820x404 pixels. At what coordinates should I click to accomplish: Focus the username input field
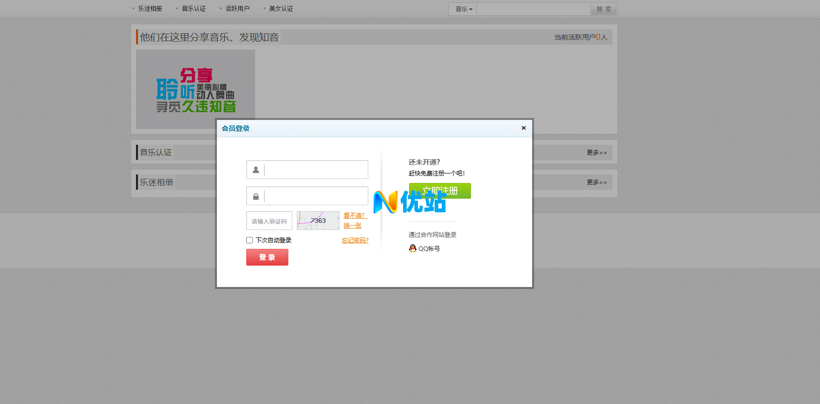316,170
